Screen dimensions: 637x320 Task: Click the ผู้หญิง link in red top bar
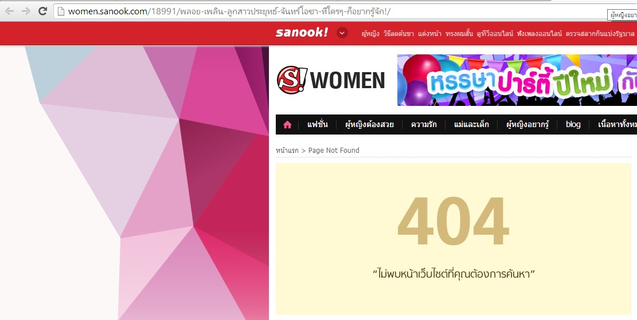pyautogui.click(x=370, y=34)
